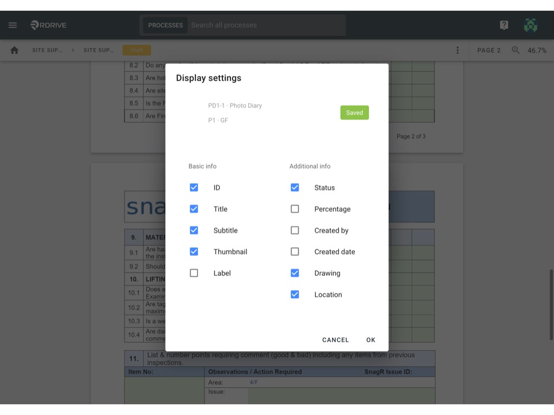
Task: Enable the Percentage checkbox
Action: point(295,209)
